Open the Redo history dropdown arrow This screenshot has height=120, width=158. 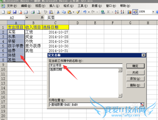point(97,12)
